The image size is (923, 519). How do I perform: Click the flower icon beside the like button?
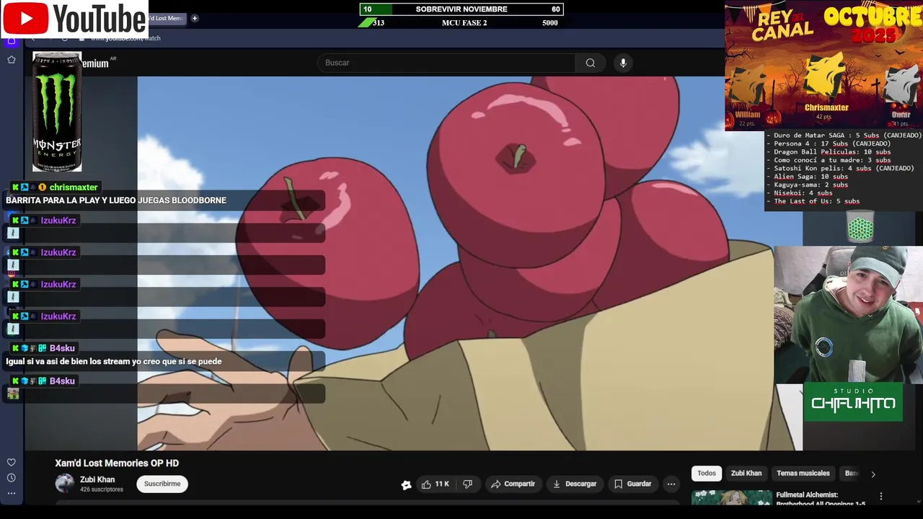coord(407,485)
